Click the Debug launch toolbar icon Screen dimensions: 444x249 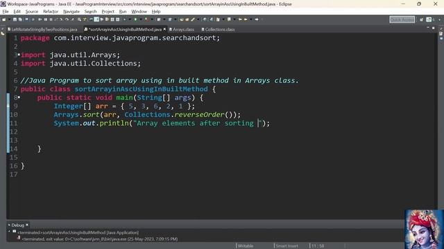pyautogui.click(x=124, y=19)
